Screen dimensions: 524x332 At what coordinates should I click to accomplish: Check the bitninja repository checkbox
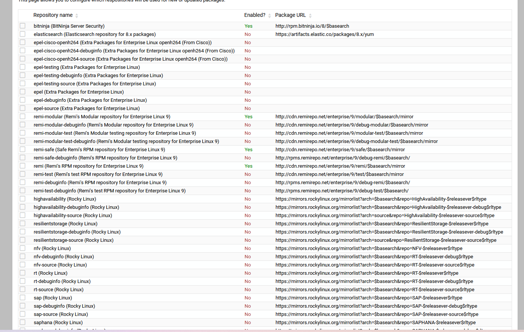[23, 26]
